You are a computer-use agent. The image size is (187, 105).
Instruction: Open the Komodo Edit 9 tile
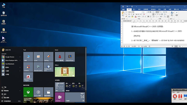click(38, 67)
